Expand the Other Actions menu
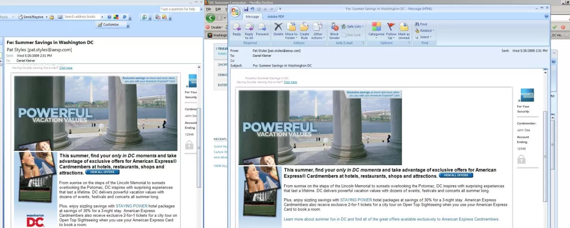570x228 pixels. tap(318, 29)
